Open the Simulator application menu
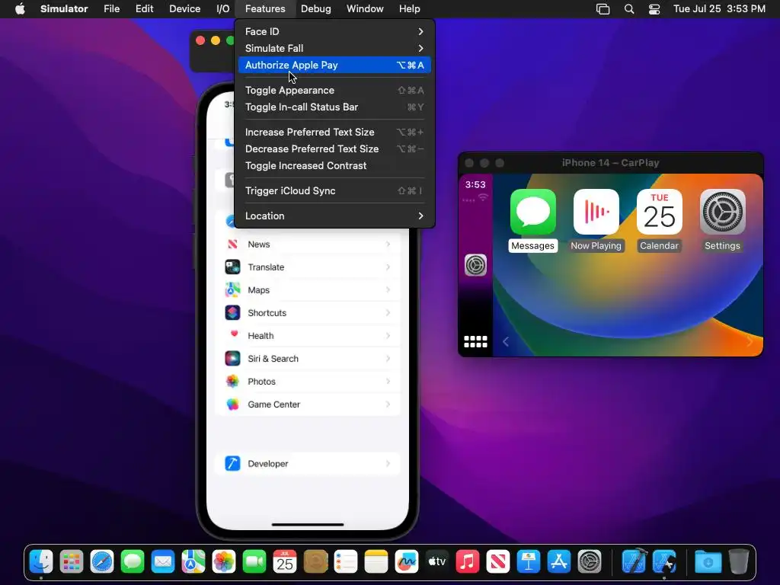The width and height of the screenshot is (780, 585). (64, 9)
